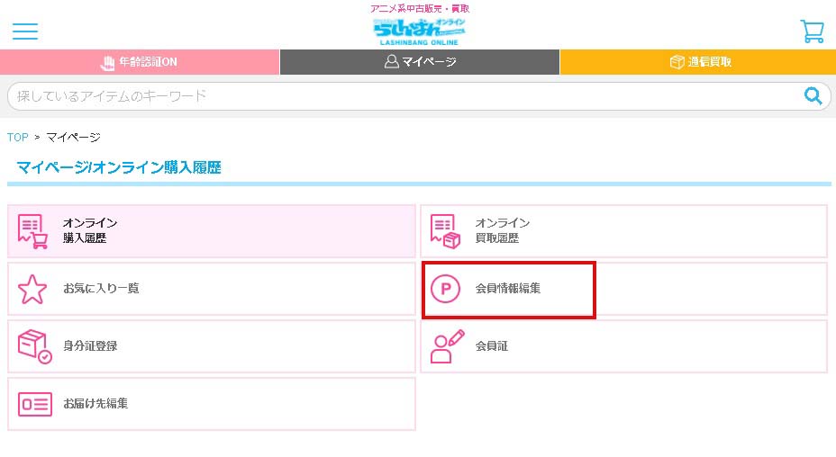Open お気に入り一覧 favorites list
The image size is (836, 457).
101,289
